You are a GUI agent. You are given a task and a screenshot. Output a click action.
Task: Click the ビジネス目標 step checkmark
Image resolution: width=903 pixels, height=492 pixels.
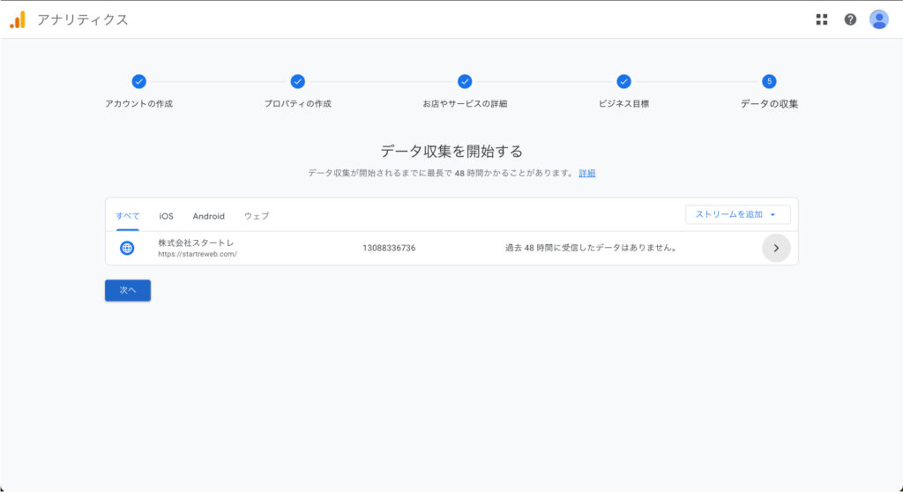623,81
